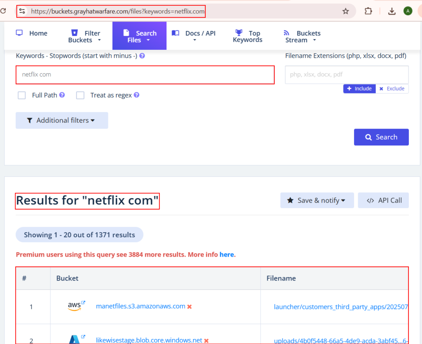Exclude likewisestage bucket with red x

(x=206, y=341)
